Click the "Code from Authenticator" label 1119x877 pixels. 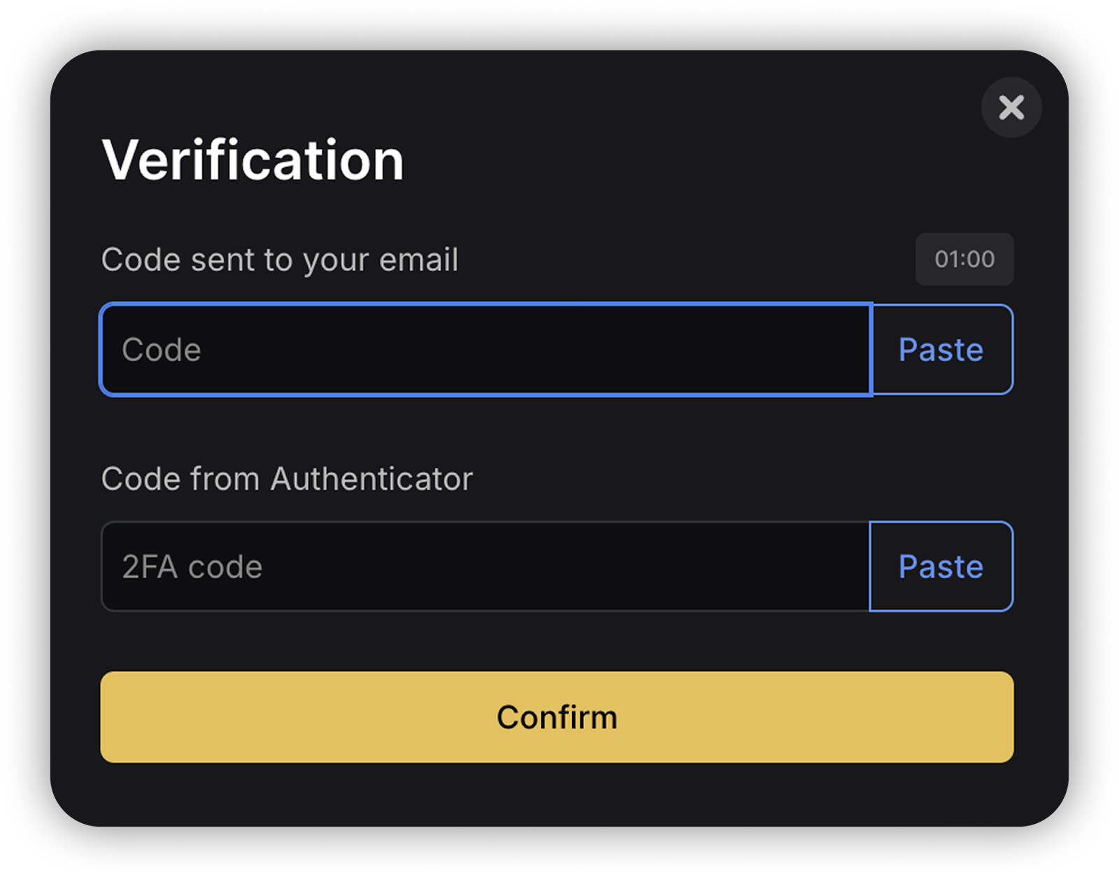(287, 479)
